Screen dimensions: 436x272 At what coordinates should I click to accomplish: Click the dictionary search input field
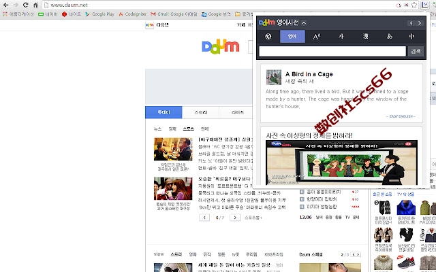coord(332,52)
